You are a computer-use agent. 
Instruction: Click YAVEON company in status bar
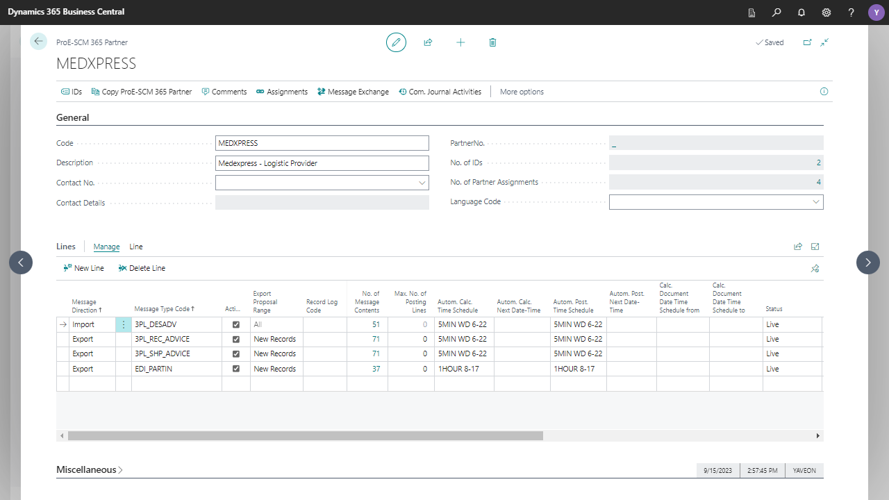(x=804, y=470)
